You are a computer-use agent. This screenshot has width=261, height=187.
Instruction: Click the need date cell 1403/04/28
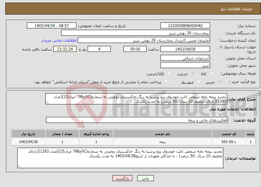click(x=28, y=142)
